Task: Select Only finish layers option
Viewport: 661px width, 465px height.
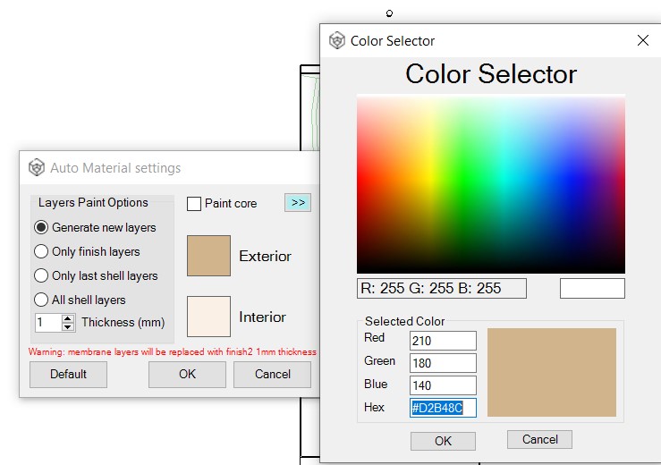Action: point(41,251)
